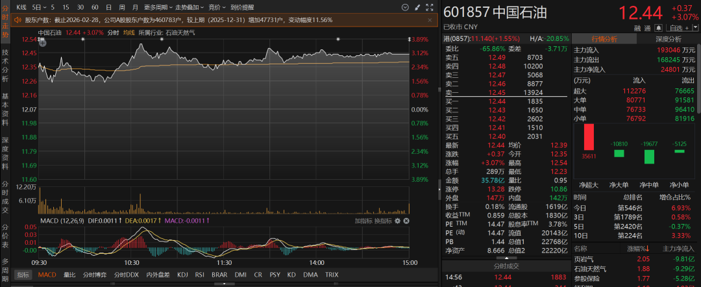Select the TRIX indicator
701x287 pixels.
[x=332, y=275]
